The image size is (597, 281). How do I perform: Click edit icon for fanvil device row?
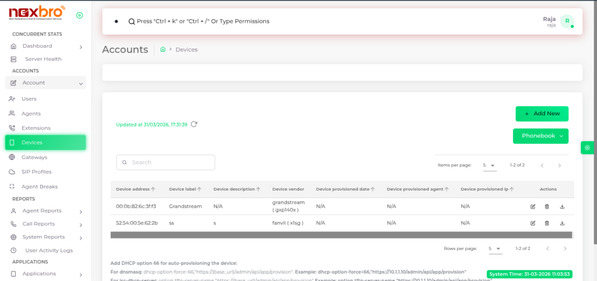click(532, 223)
